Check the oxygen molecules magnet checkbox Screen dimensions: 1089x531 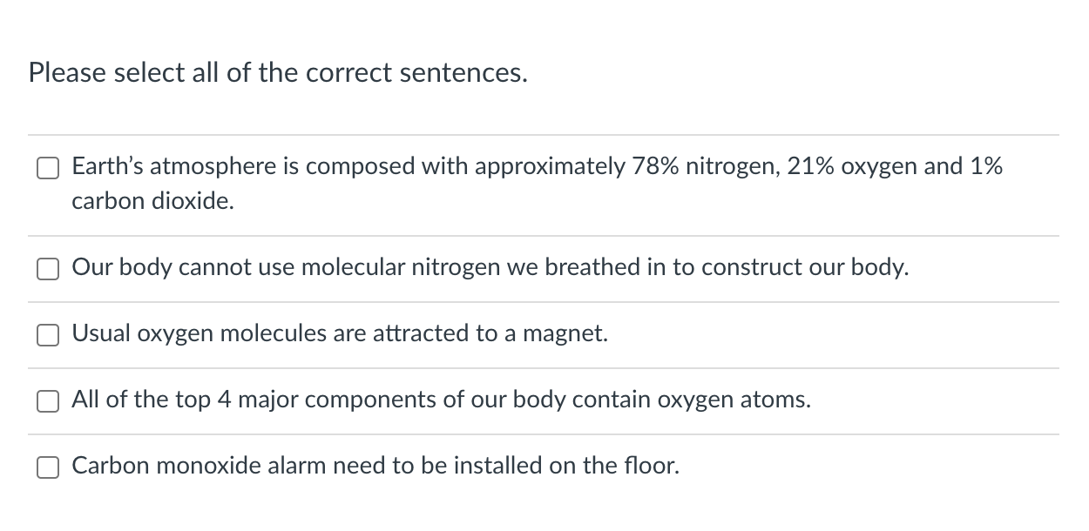(x=48, y=334)
